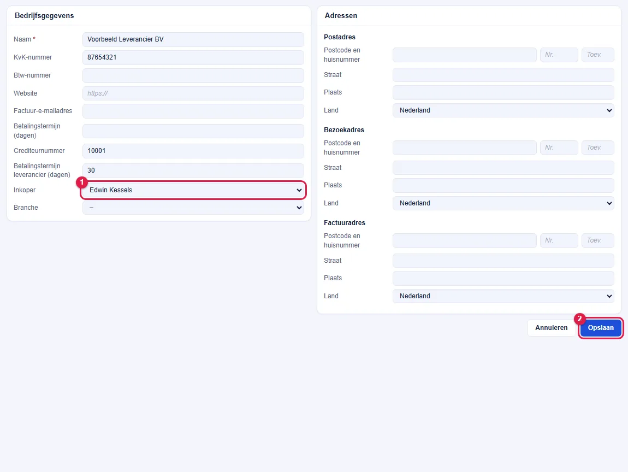Focus the Naam input field
The height and width of the screenshot is (472, 628).
coord(193,39)
